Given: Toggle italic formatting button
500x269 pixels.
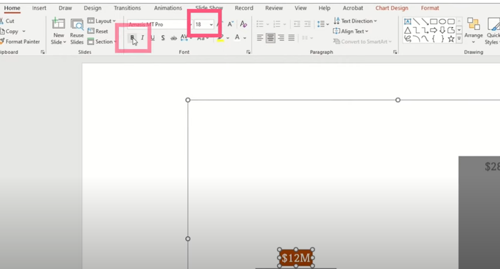Looking at the screenshot, I should 142,38.
